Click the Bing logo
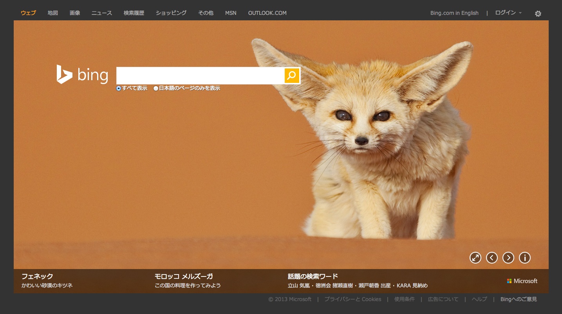The width and height of the screenshot is (562, 314). 82,75
